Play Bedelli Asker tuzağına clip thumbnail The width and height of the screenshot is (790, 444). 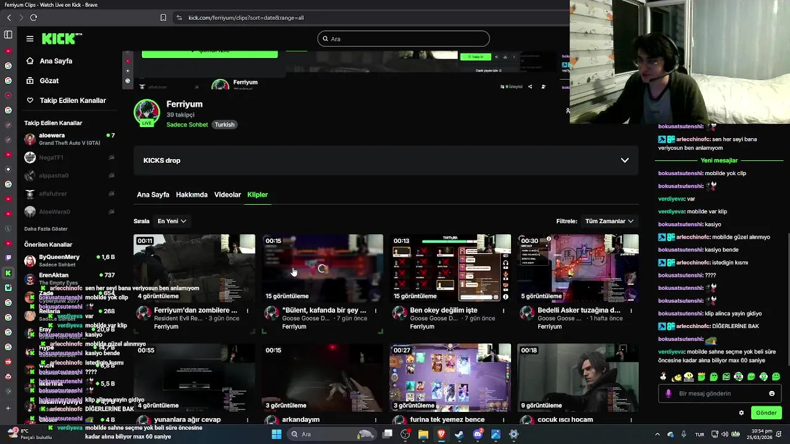click(578, 268)
